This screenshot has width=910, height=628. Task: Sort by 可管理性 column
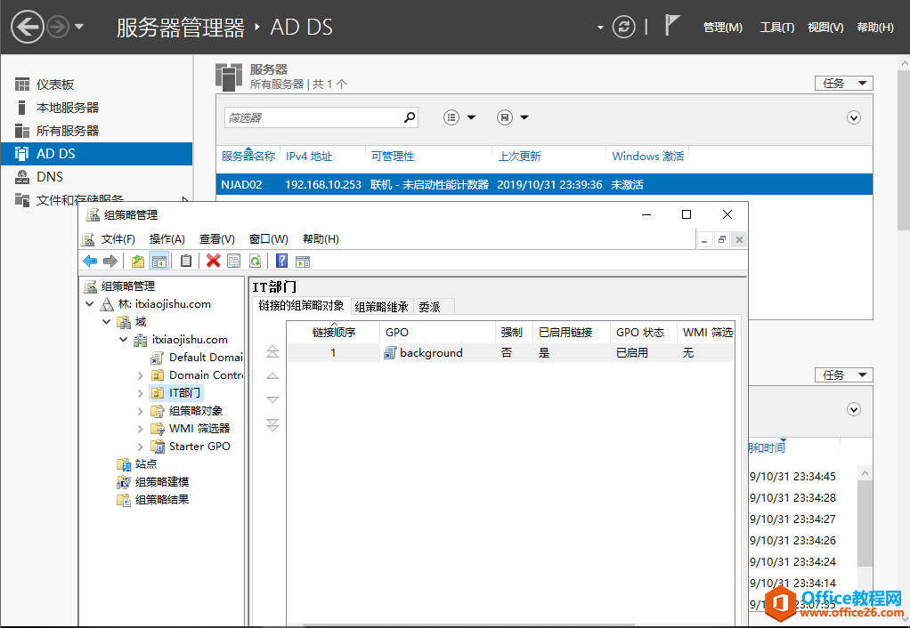coord(393,156)
